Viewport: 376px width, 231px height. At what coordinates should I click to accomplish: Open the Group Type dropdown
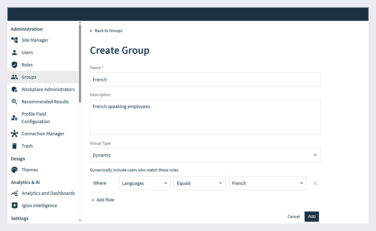(205, 155)
